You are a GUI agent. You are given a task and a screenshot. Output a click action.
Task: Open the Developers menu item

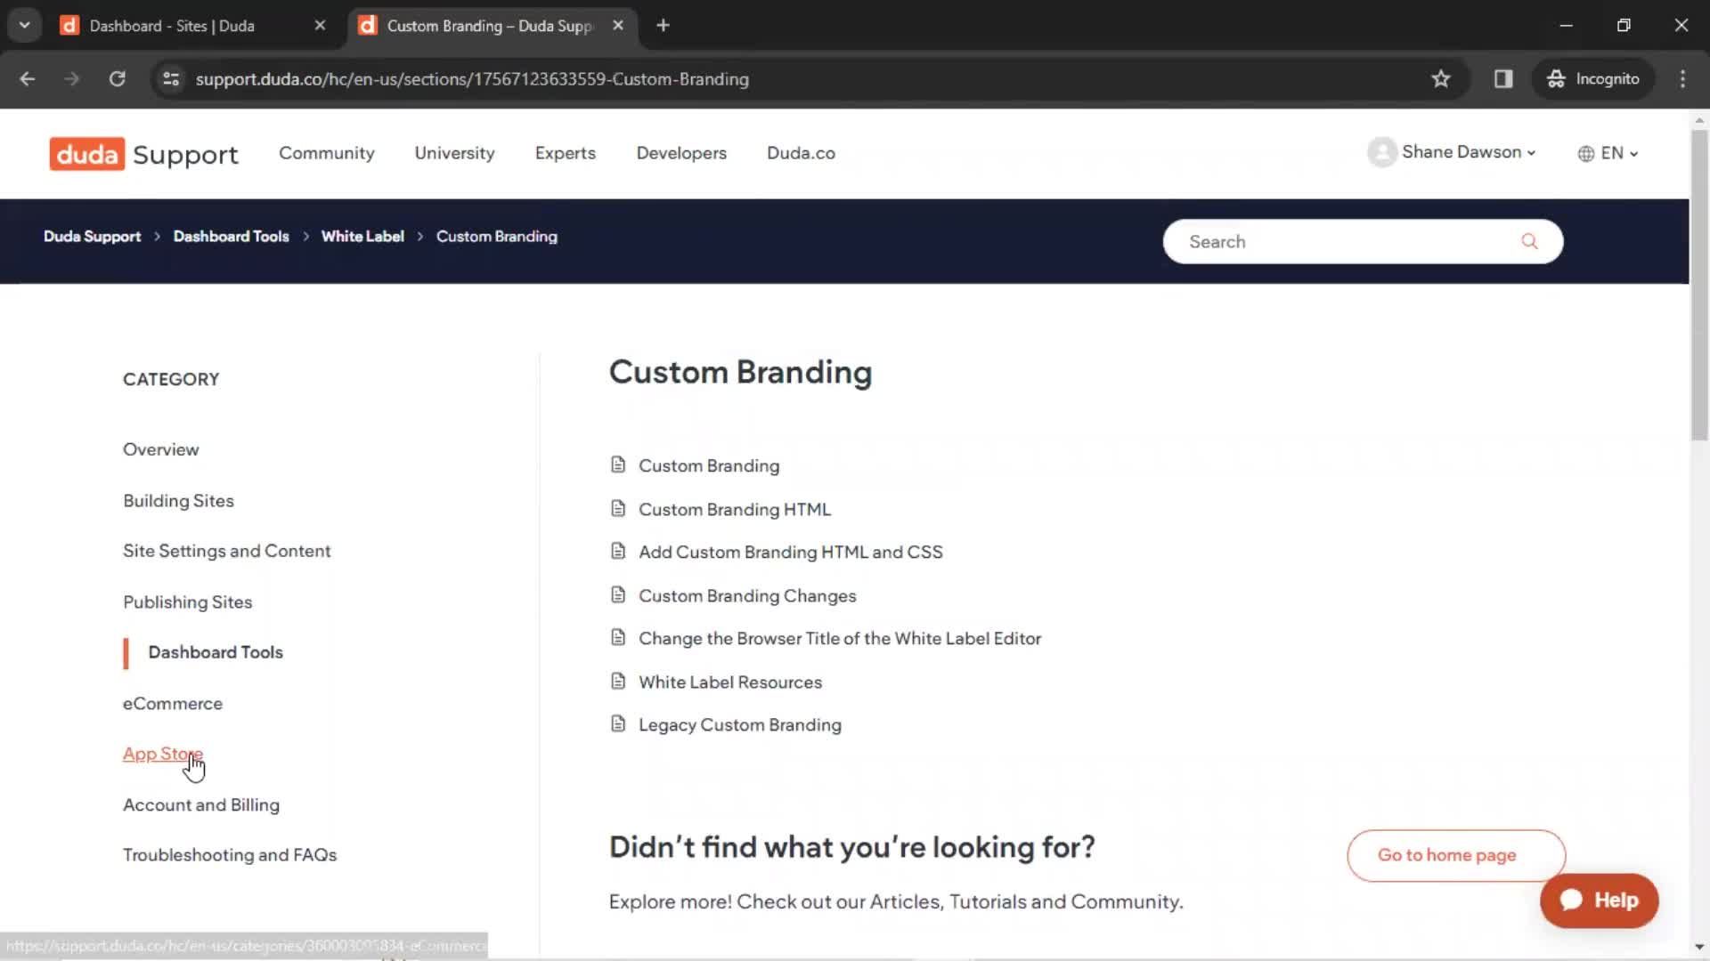click(681, 153)
